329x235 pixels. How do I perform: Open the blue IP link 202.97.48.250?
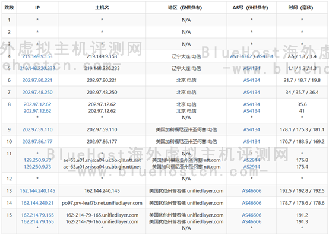point(37,92)
